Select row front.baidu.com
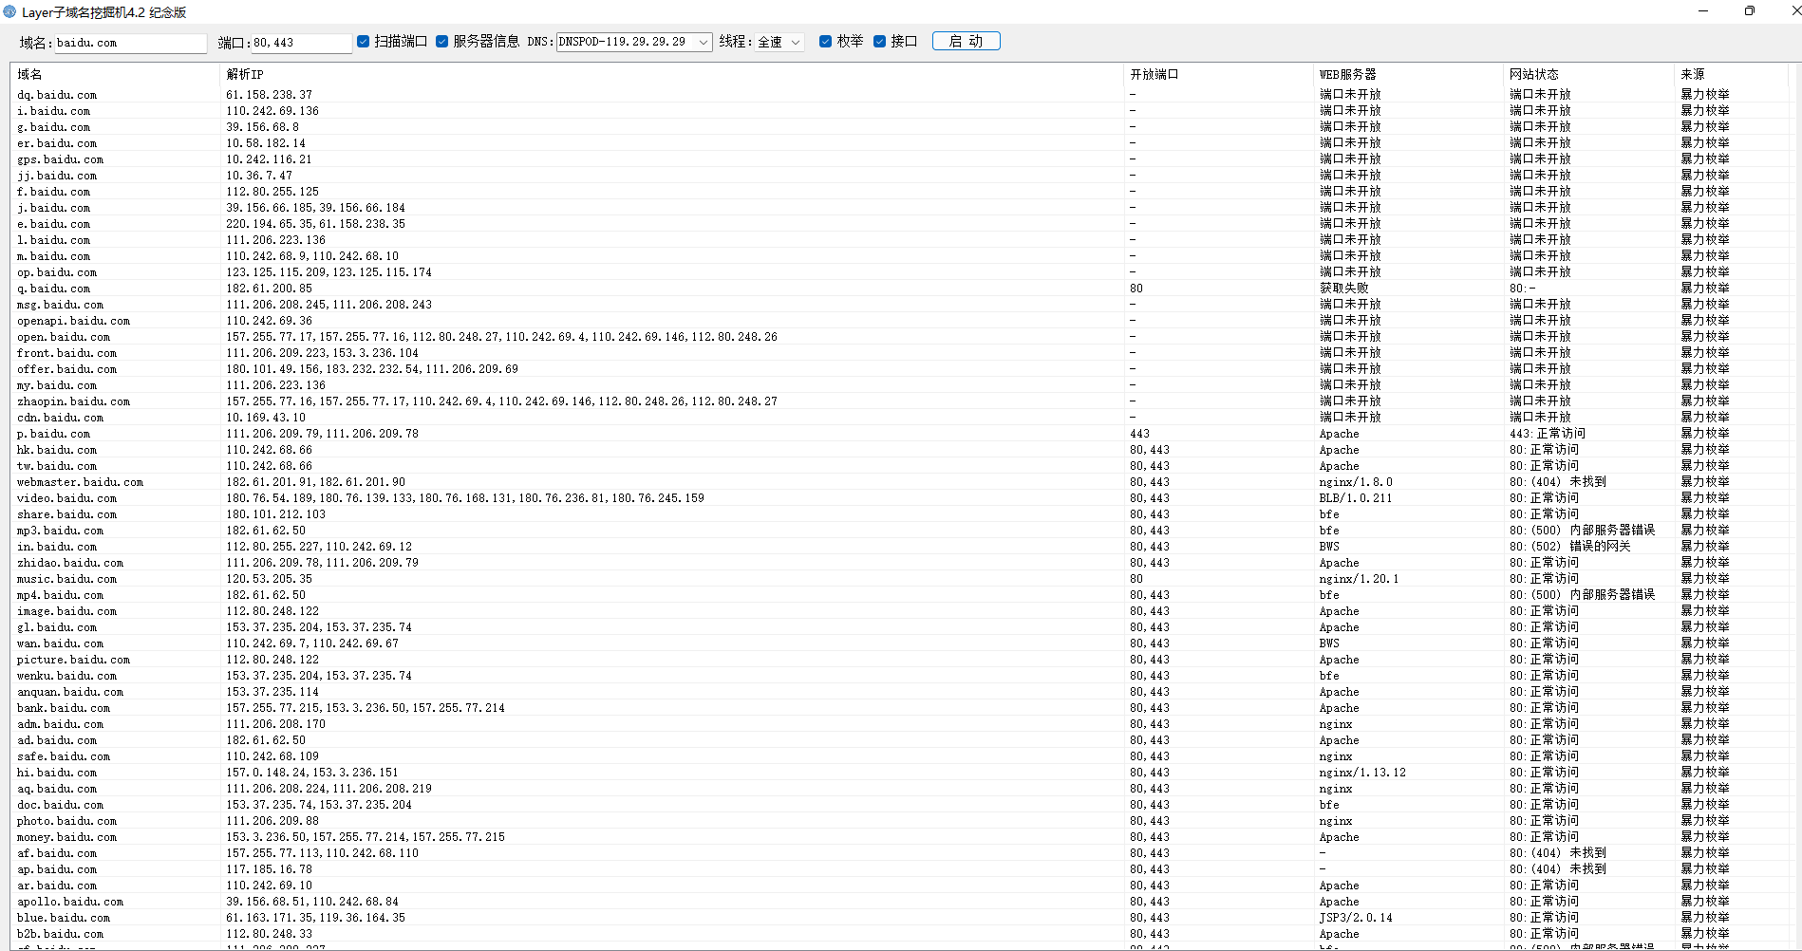Viewport: 1802px width, 951px height. (900, 353)
